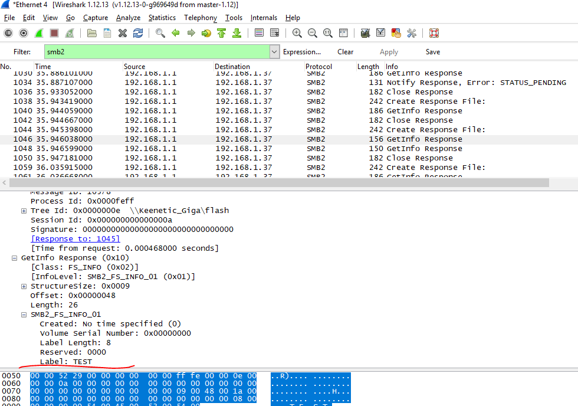Show capture options icon

(x=24, y=33)
